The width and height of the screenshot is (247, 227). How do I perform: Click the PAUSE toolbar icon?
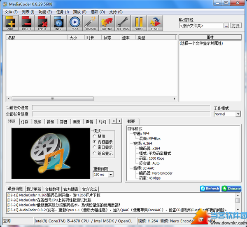[139, 23]
